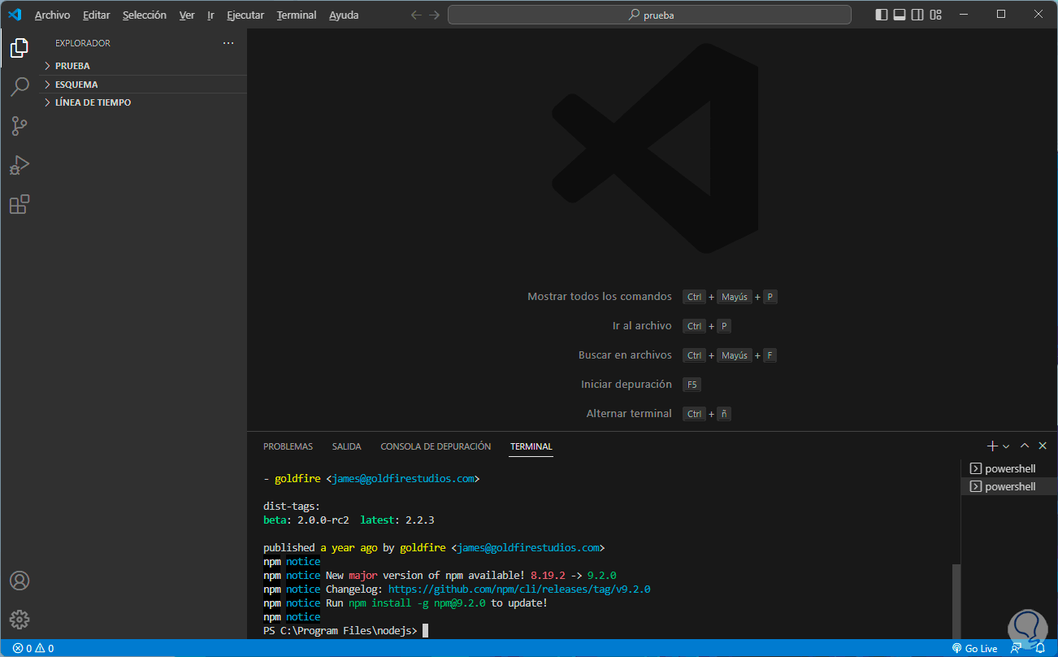Open the Manage settings gear
This screenshot has height=657, width=1058.
pos(20,620)
